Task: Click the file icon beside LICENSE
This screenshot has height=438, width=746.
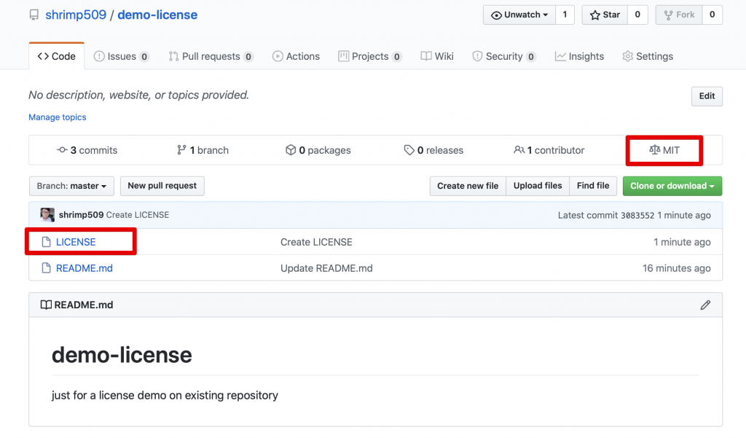Action: point(46,242)
